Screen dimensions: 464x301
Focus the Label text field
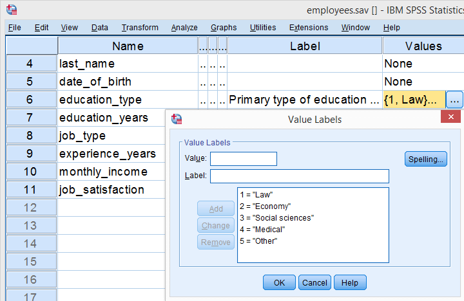pyautogui.click(x=300, y=176)
